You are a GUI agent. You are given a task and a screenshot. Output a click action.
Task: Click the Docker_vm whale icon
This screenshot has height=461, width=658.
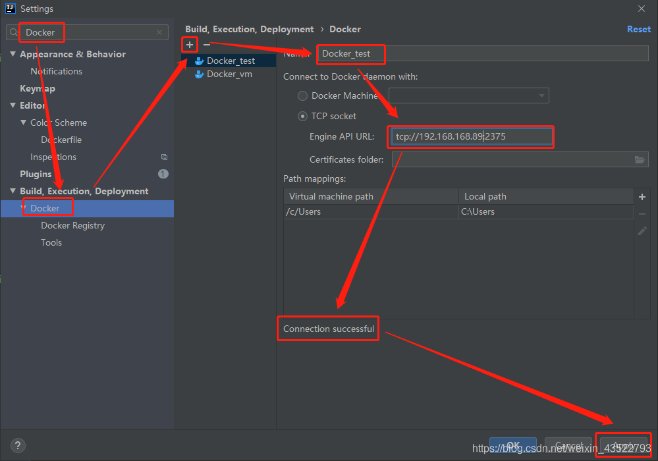(200, 74)
